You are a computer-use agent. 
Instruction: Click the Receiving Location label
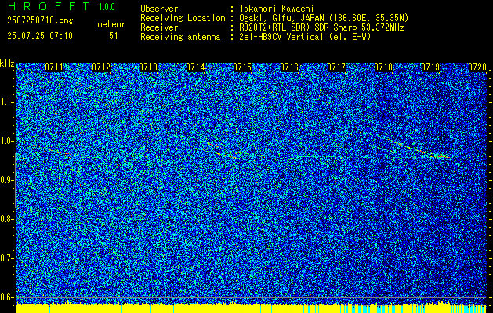tap(183, 18)
